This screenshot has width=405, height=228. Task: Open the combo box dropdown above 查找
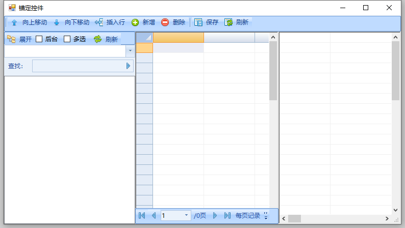[x=130, y=51]
